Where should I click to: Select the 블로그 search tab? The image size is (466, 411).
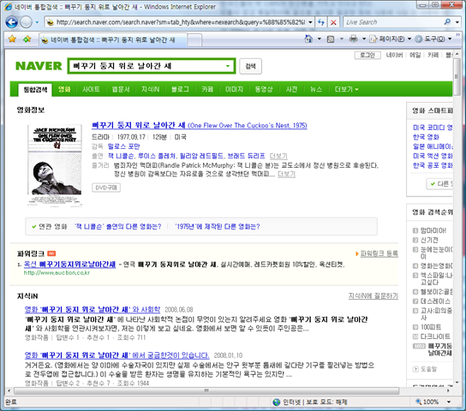(180, 89)
